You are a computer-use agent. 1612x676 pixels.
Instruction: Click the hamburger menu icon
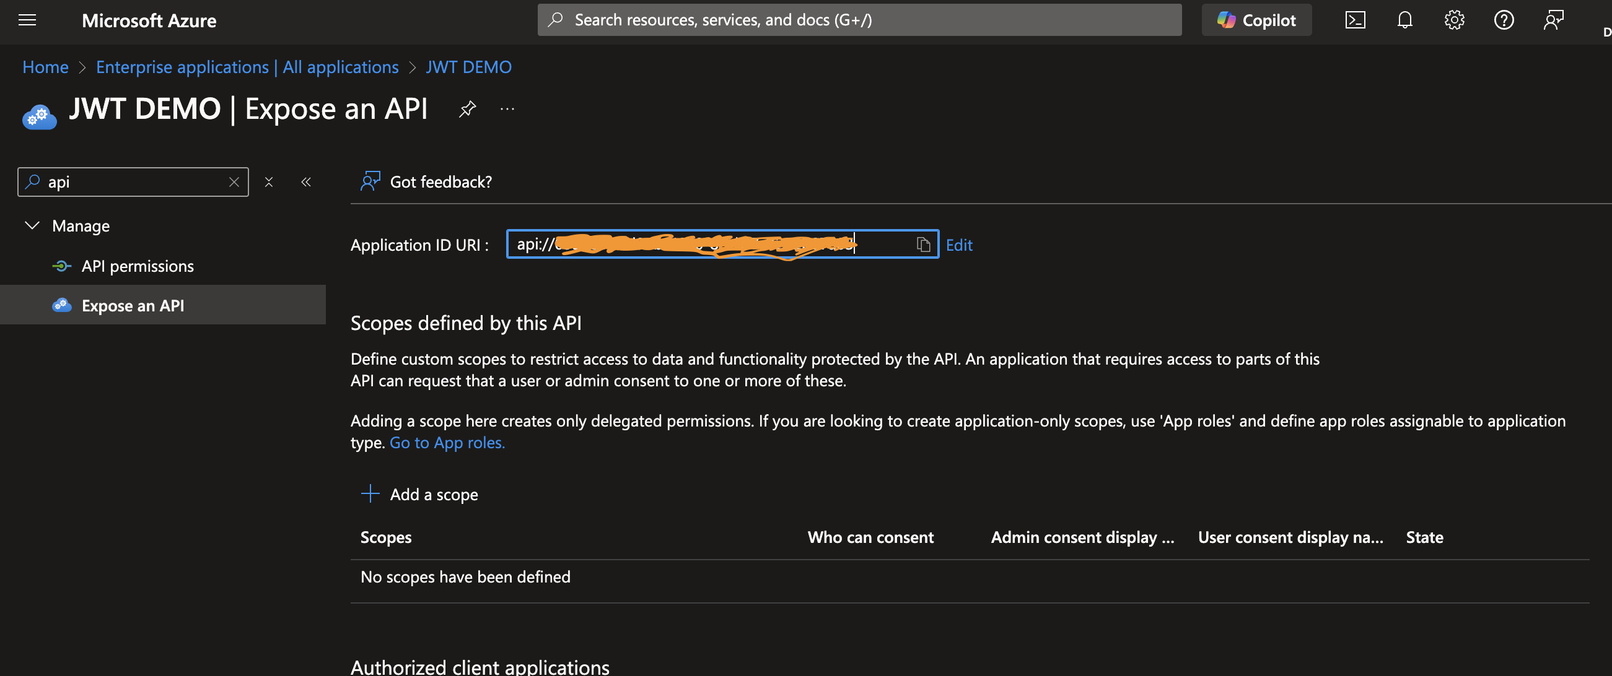tap(27, 20)
